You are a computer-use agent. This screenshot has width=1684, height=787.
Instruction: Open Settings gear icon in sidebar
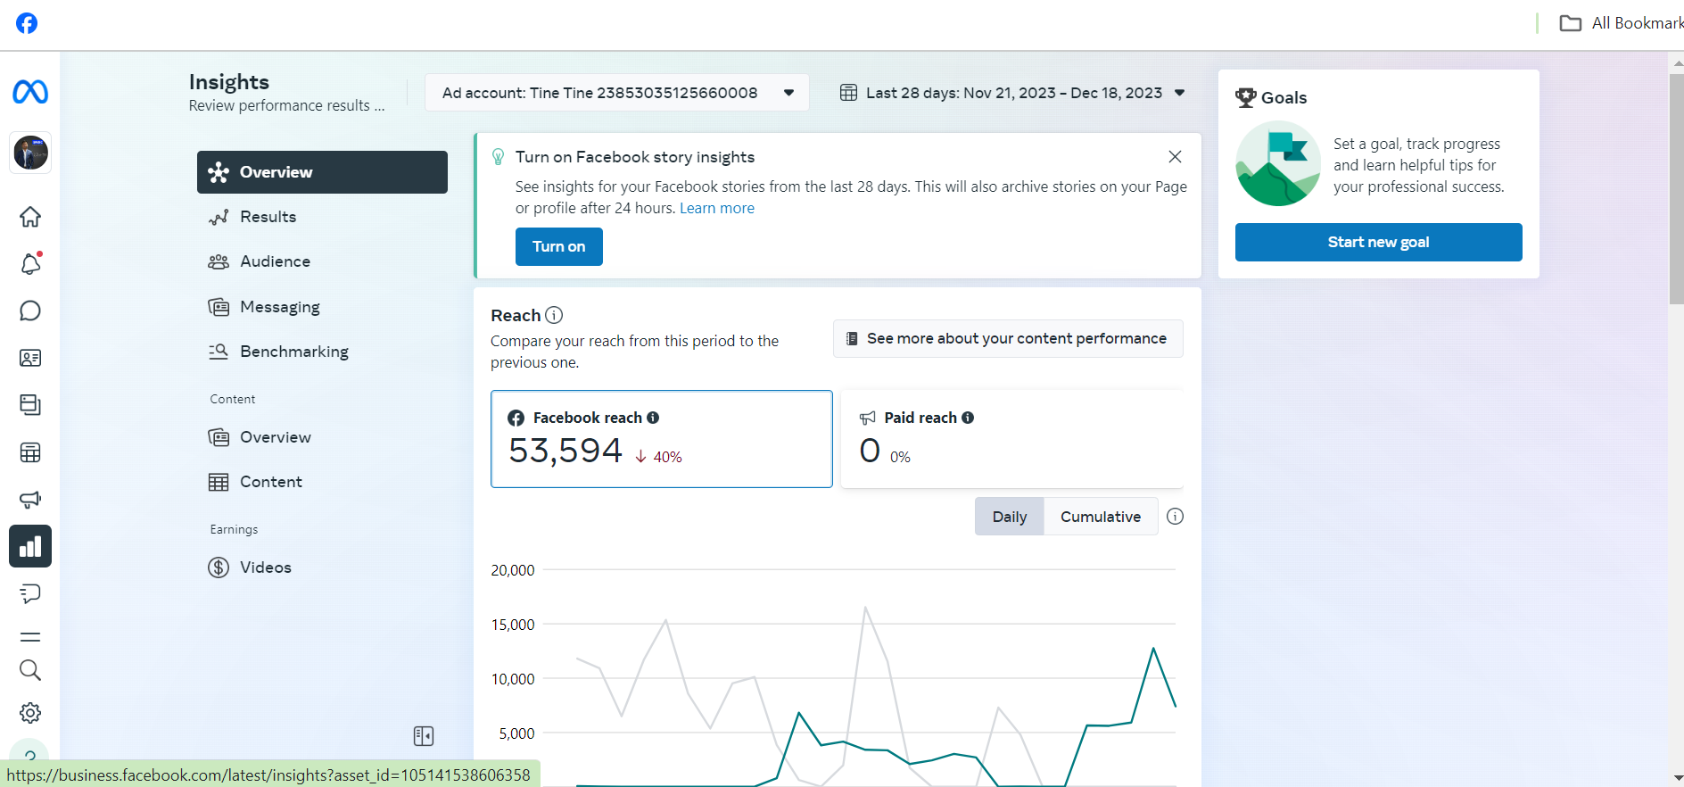click(30, 713)
